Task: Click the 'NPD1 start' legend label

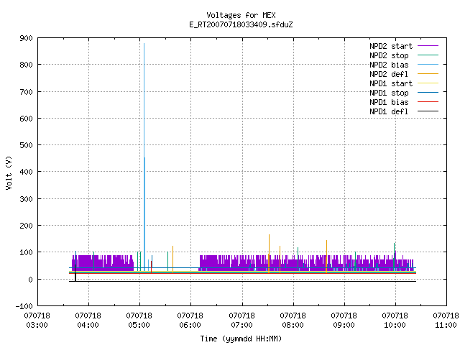Action: coord(391,83)
